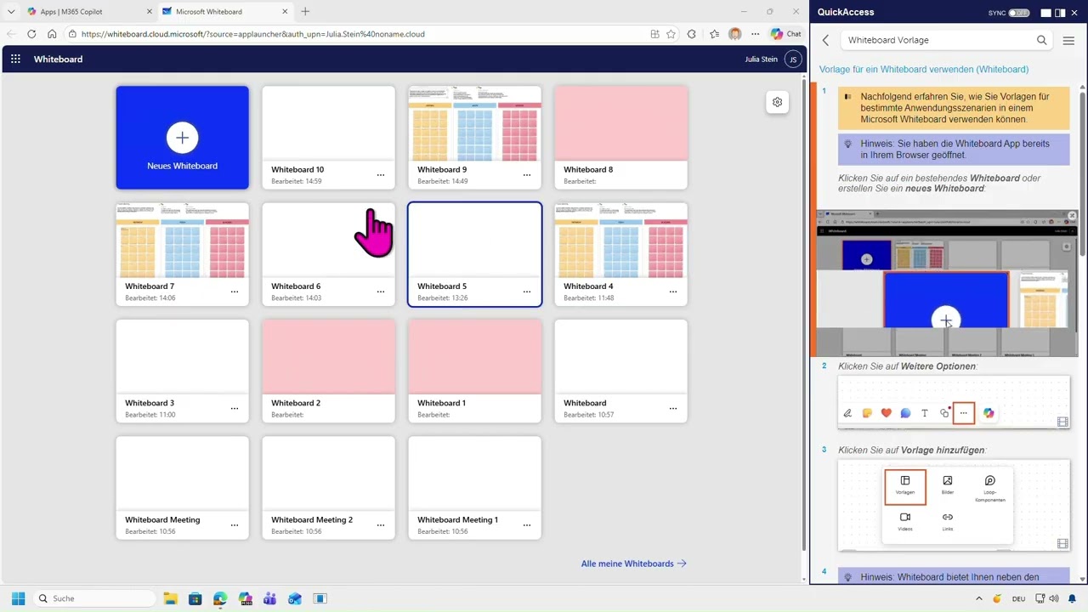Open the Whiteboard 2 thumbnail

click(328, 357)
